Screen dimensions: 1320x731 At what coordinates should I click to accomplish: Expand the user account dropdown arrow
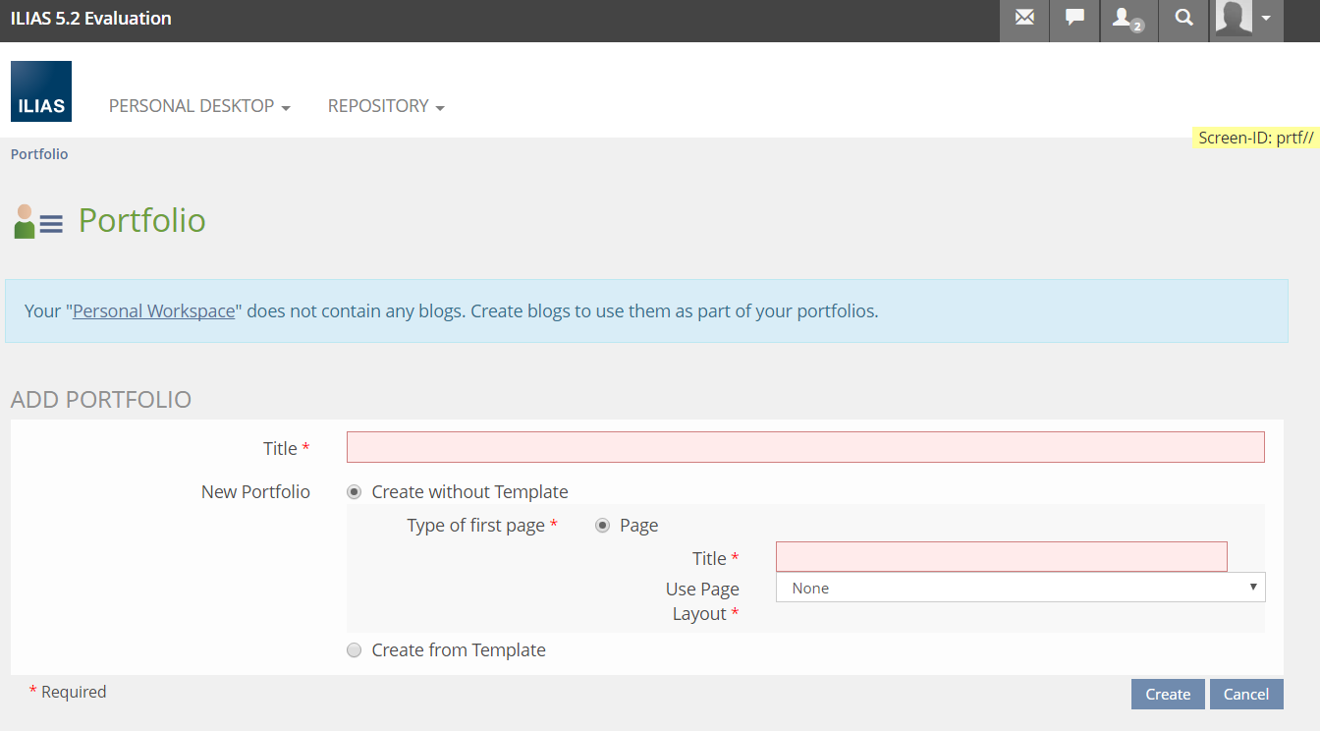coord(1266,19)
